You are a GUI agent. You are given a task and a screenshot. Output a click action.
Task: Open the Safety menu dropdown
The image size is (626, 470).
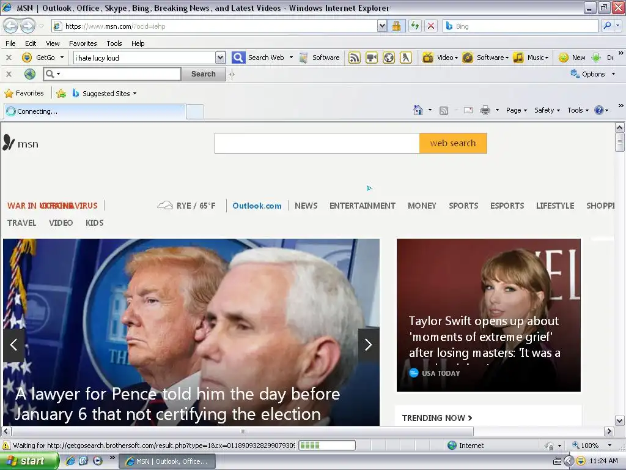tap(547, 110)
